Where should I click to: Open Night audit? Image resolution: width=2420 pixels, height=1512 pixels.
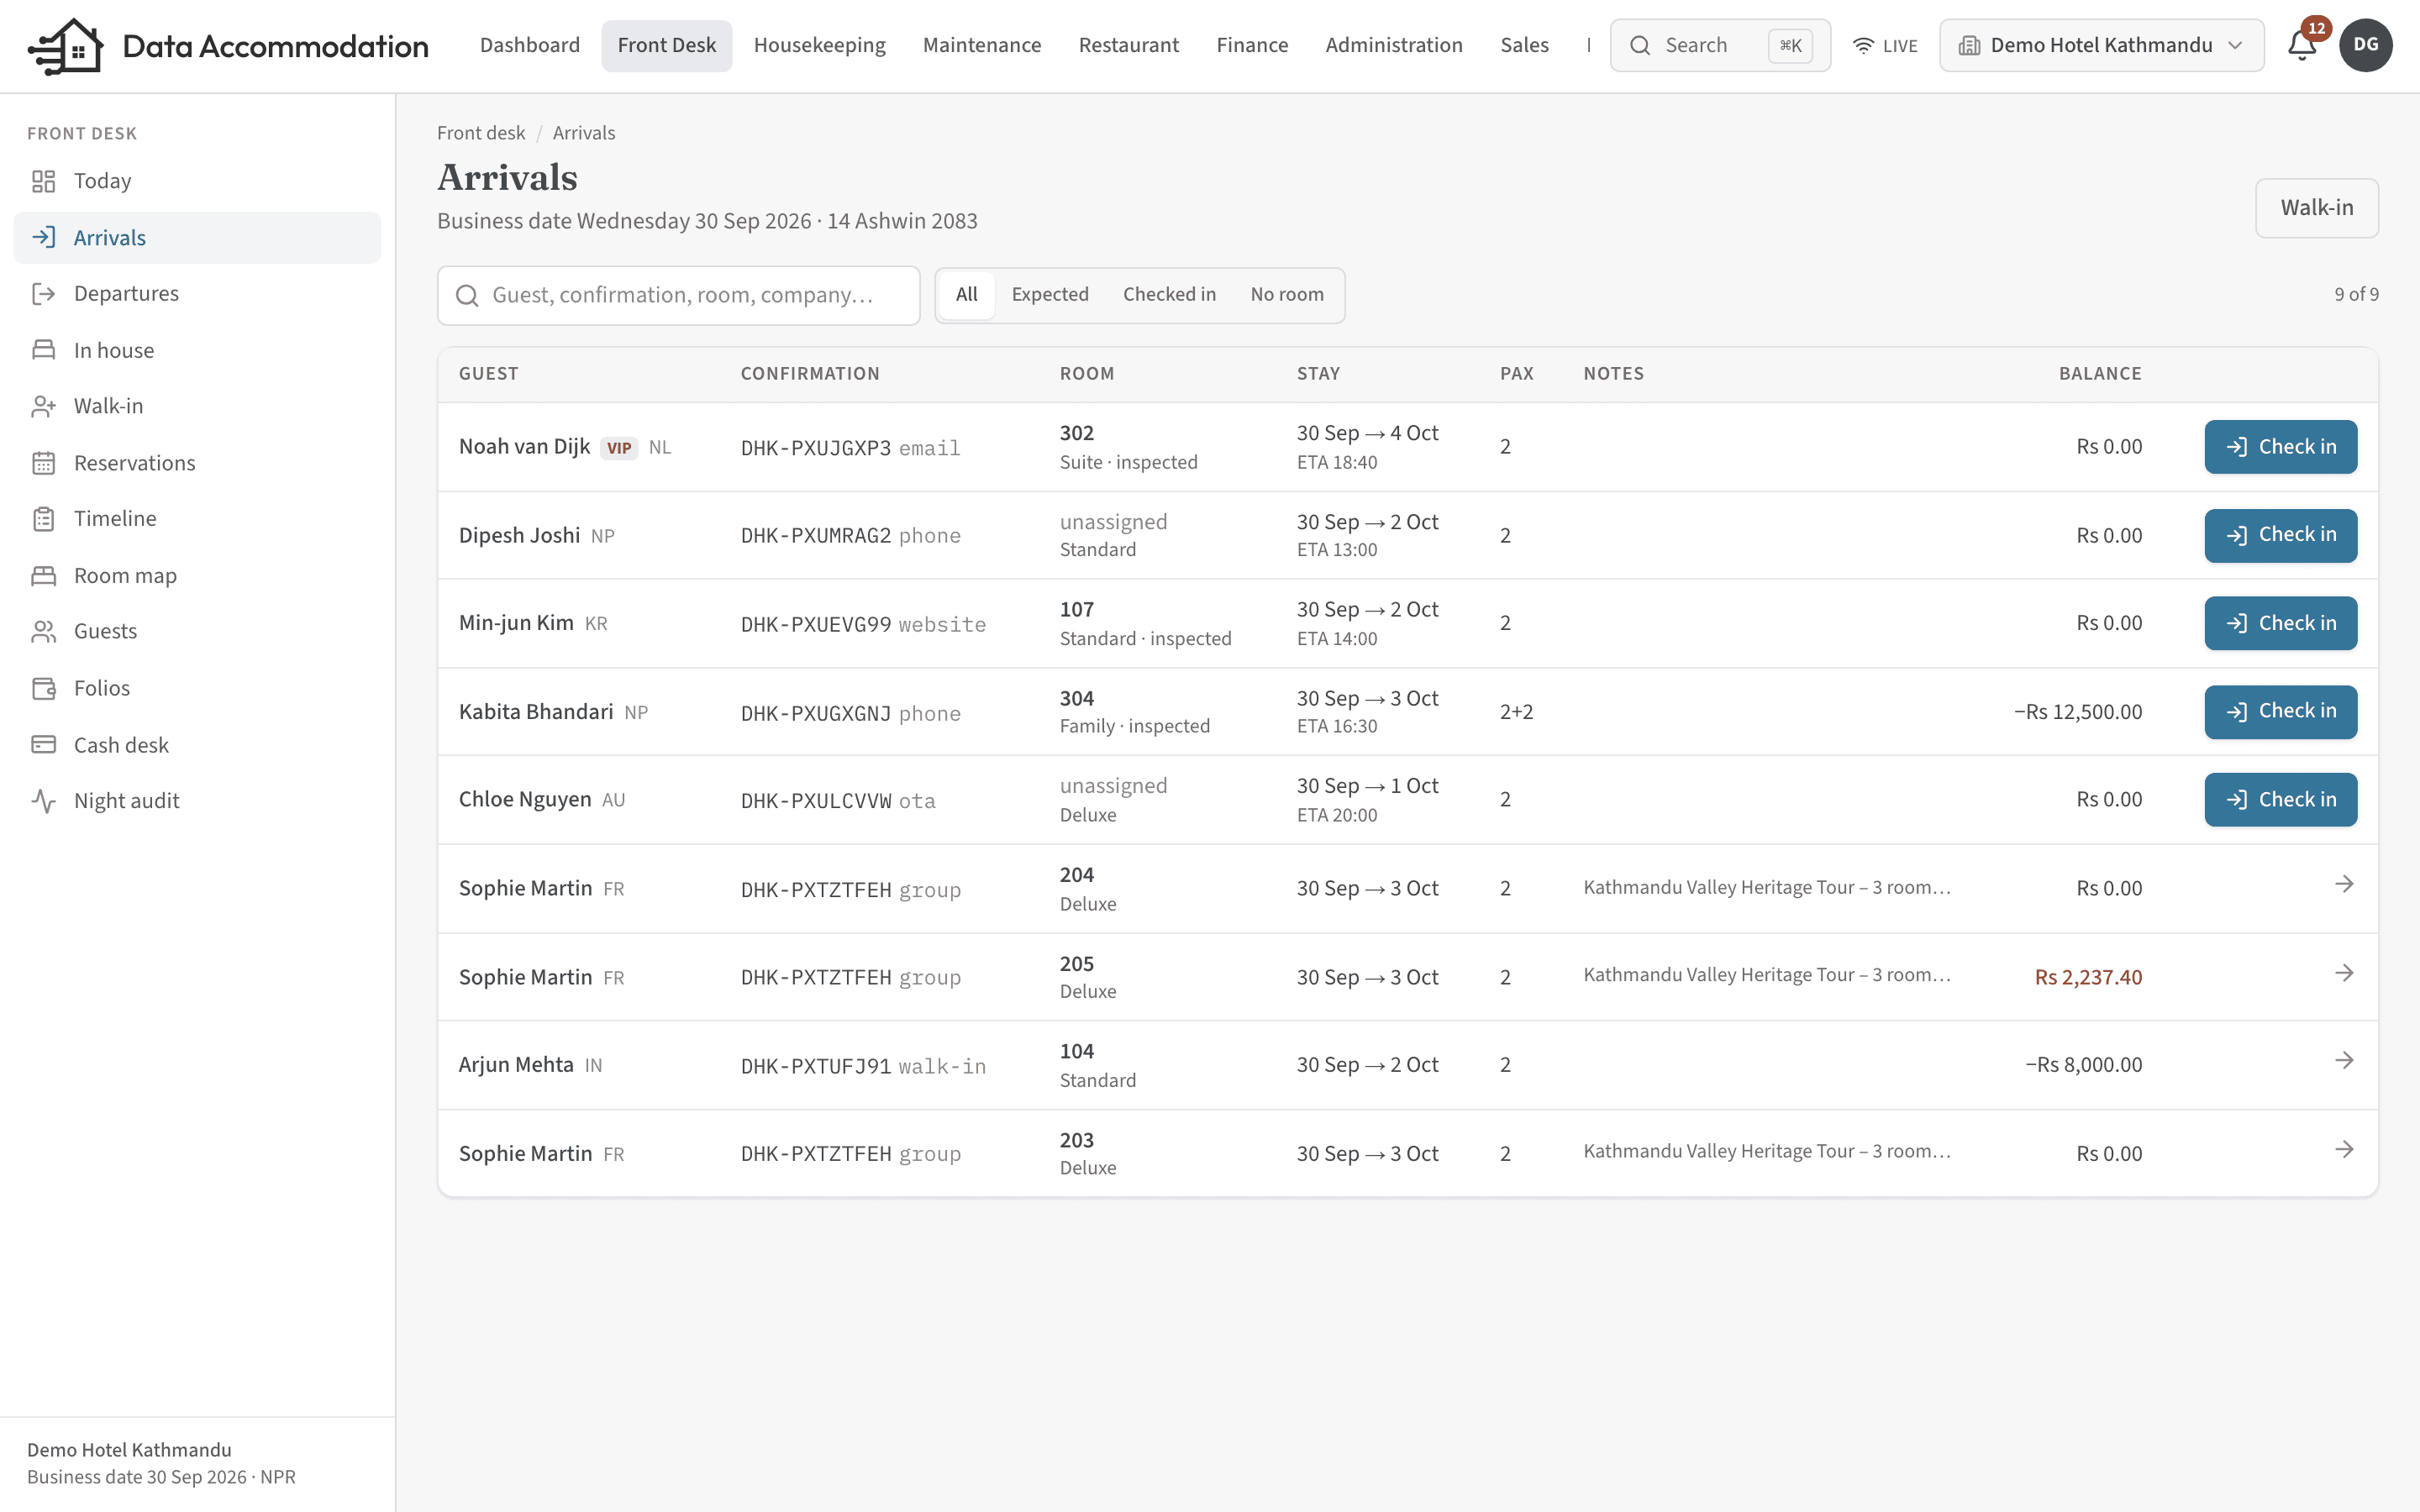(197, 801)
